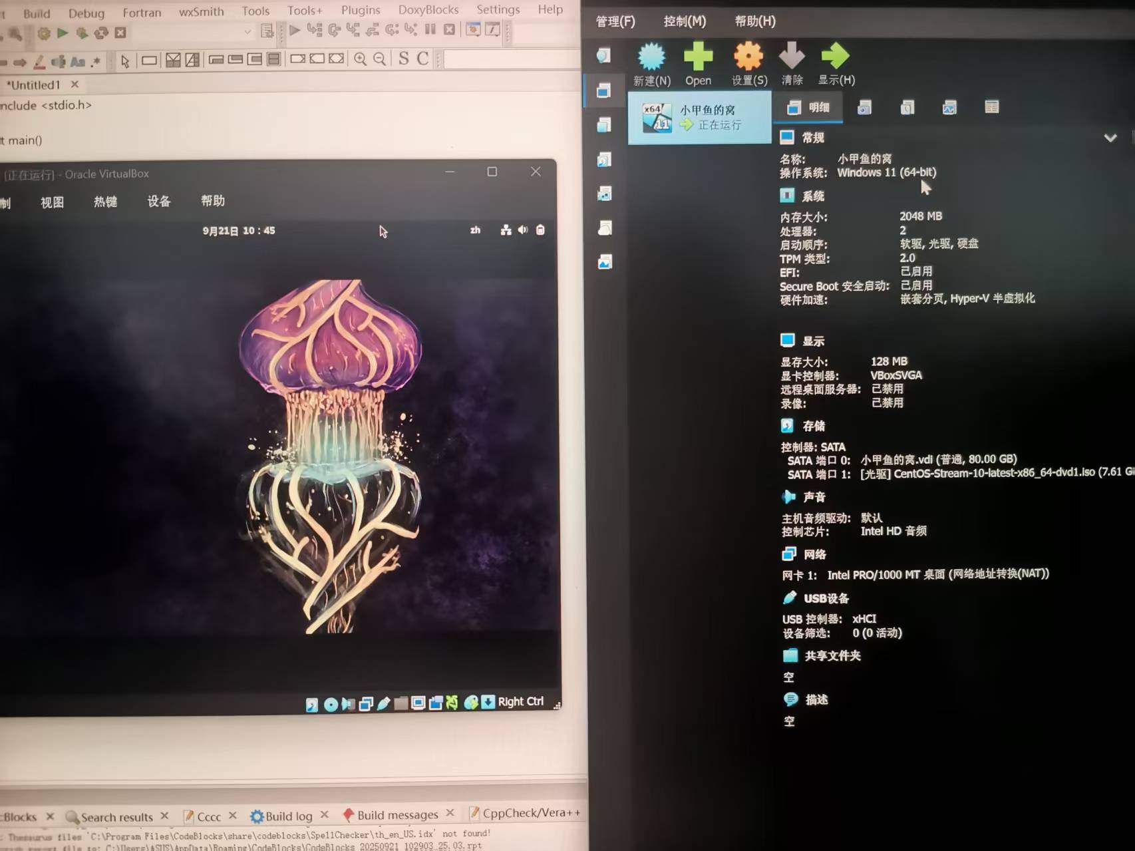
Task: Open the snapshots tab next to 明细
Action: (x=864, y=108)
